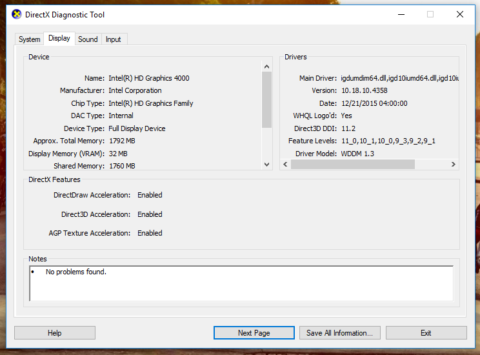Click Direct3D Acceleration 'Enabled' status
Image resolution: width=480 pixels, height=355 pixels.
(150, 214)
